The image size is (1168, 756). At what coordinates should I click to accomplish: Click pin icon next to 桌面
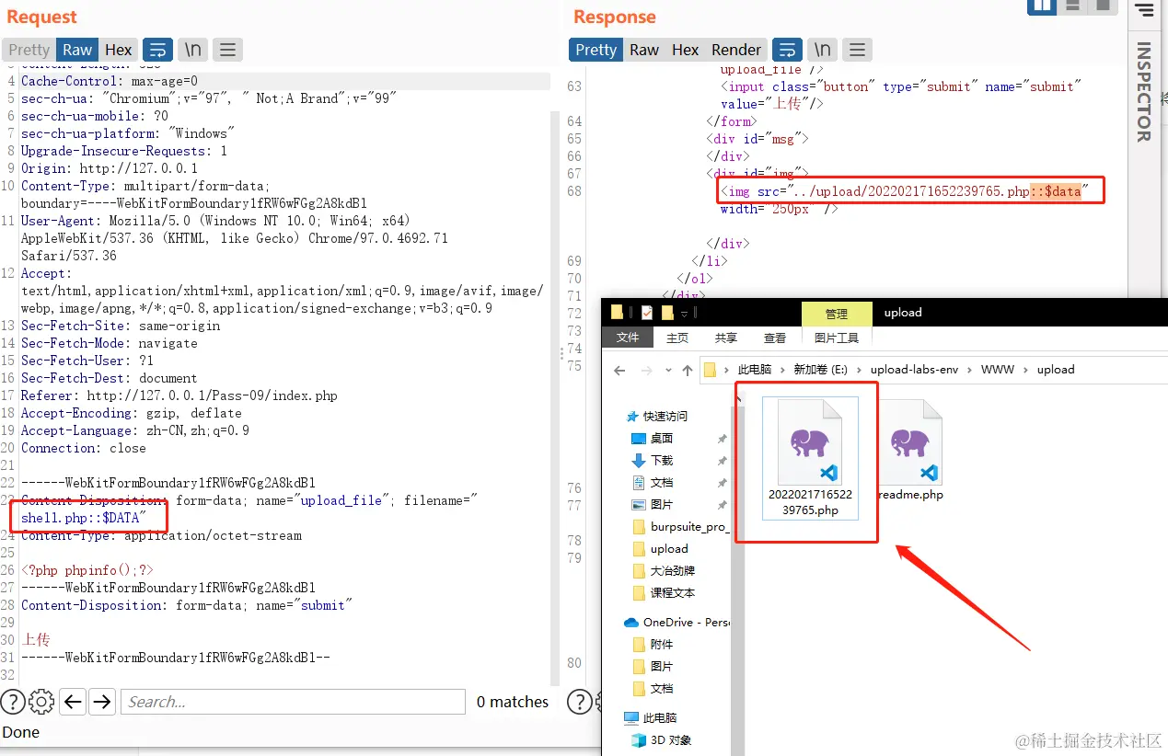click(x=722, y=440)
